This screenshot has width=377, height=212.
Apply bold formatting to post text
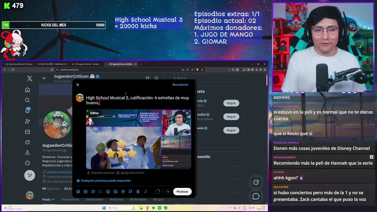click(x=138, y=192)
